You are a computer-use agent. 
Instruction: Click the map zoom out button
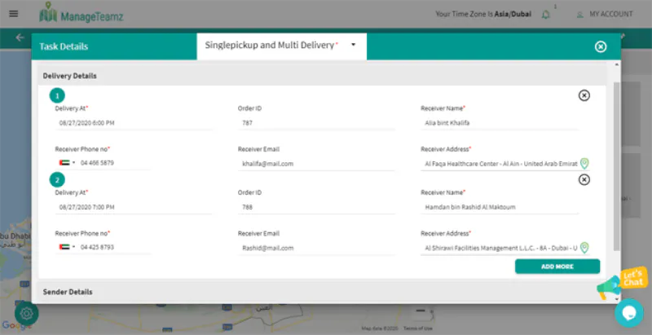(421, 311)
